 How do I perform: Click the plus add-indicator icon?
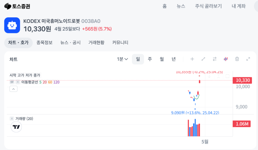click(192, 59)
